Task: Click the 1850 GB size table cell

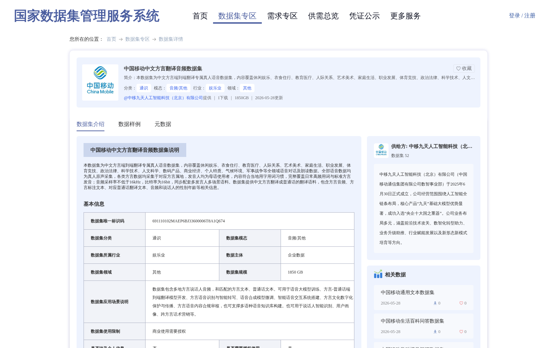Action: (x=317, y=272)
